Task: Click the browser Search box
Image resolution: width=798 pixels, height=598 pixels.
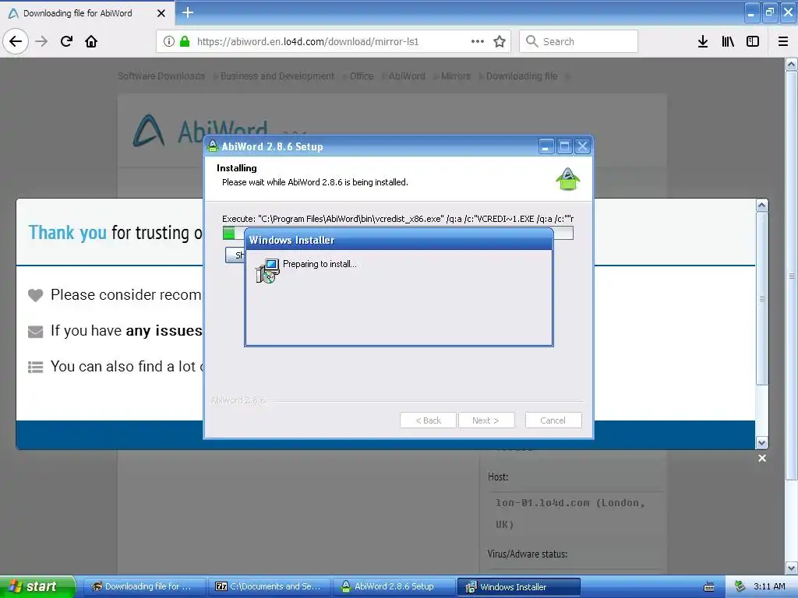Action: (579, 41)
